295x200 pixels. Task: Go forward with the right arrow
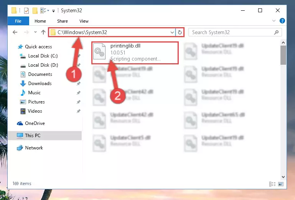pyautogui.click(x=26, y=32)
